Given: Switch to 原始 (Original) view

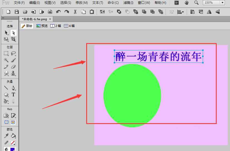Looking at the screenshot, I should pos(27,26).
